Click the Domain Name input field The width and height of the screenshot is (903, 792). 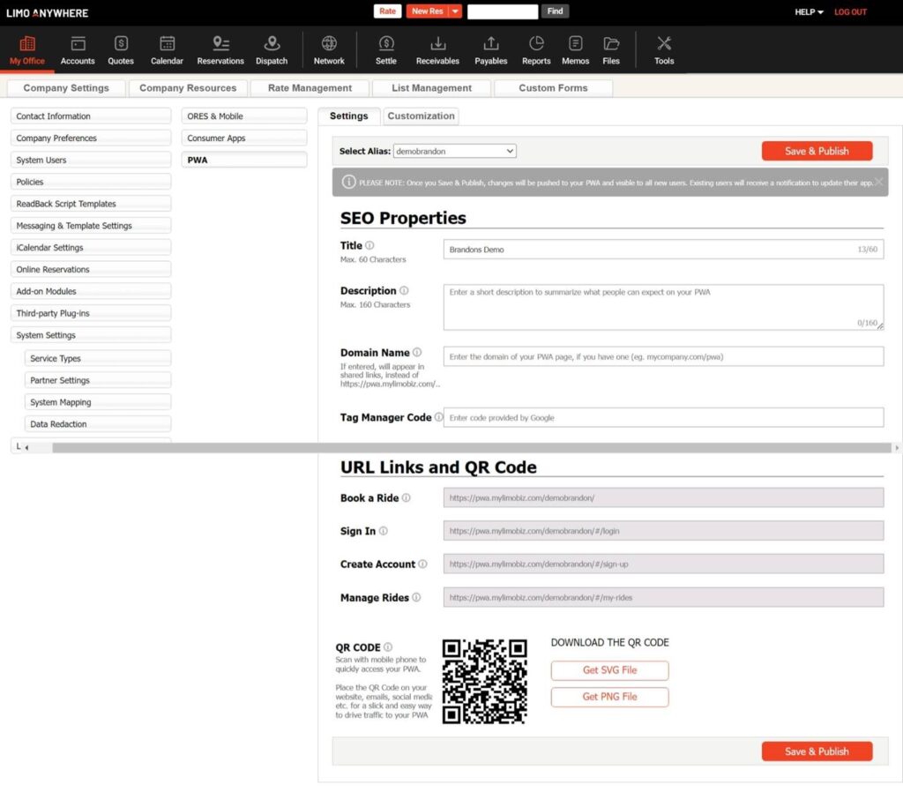click(663, 356)
